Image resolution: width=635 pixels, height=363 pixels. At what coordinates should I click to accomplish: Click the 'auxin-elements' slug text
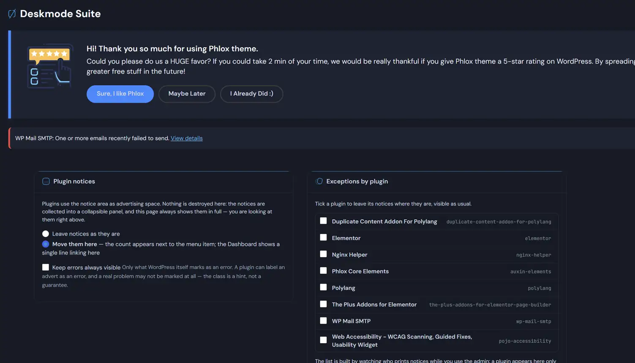point(531,272)
